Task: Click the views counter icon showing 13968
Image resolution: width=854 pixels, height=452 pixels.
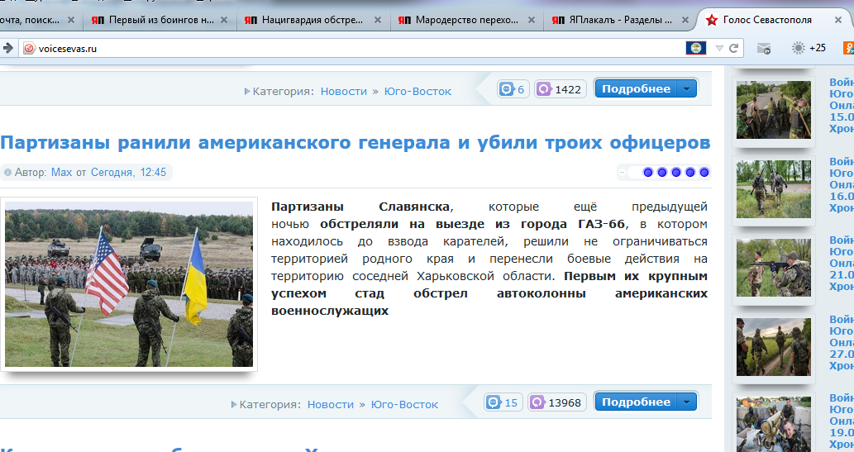Action: point(537,402)
